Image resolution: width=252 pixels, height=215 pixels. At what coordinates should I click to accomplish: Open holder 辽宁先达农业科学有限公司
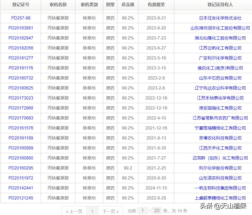[x=220, y=88]
